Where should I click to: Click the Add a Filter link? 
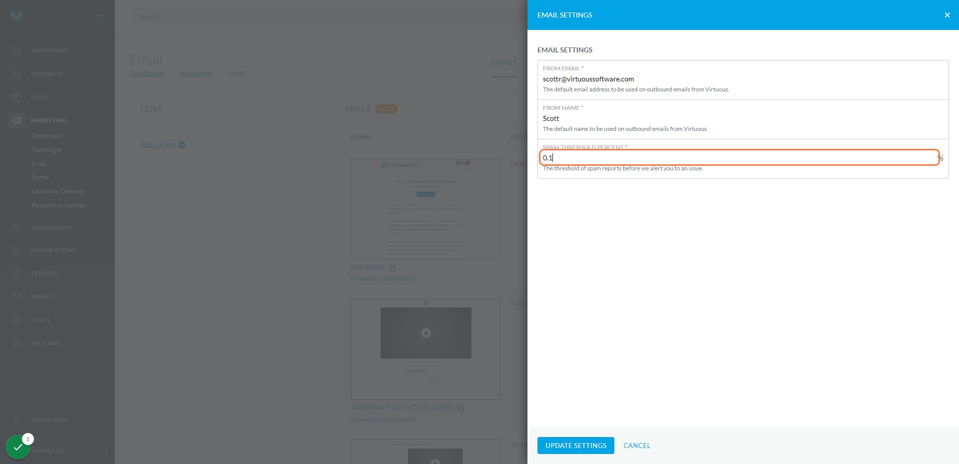pos(158,144)
